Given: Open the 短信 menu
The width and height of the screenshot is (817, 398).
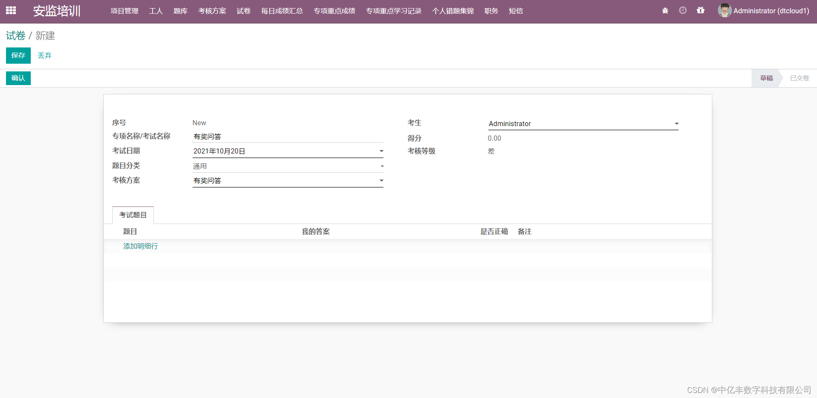Looking at the screenshot, I should coord(516,11).
